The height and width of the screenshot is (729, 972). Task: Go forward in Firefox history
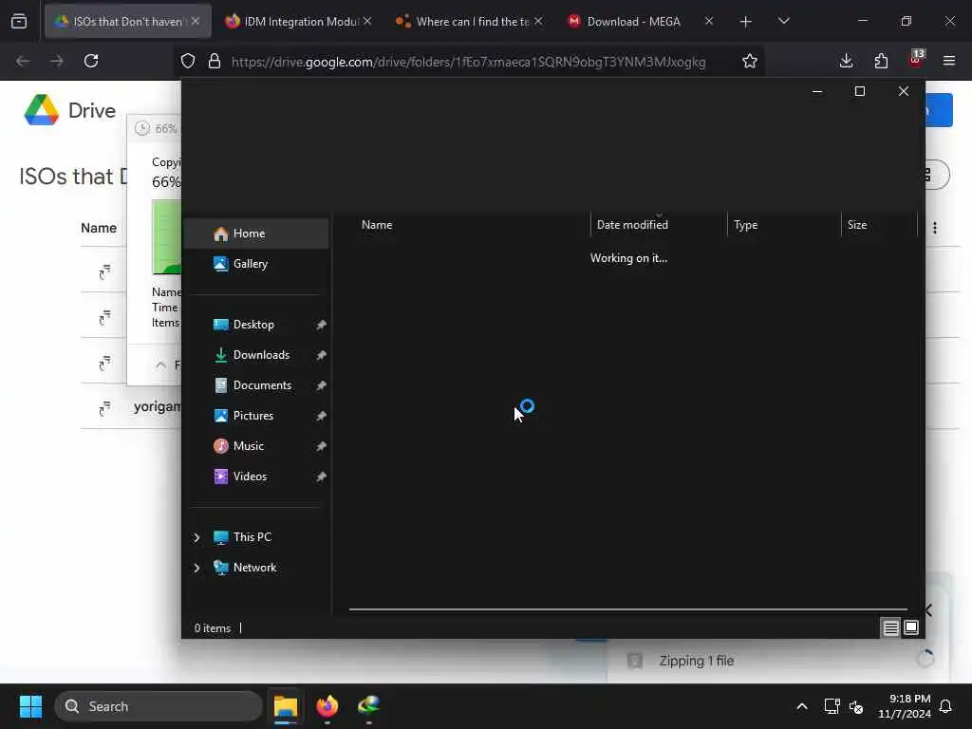(56, 61)
